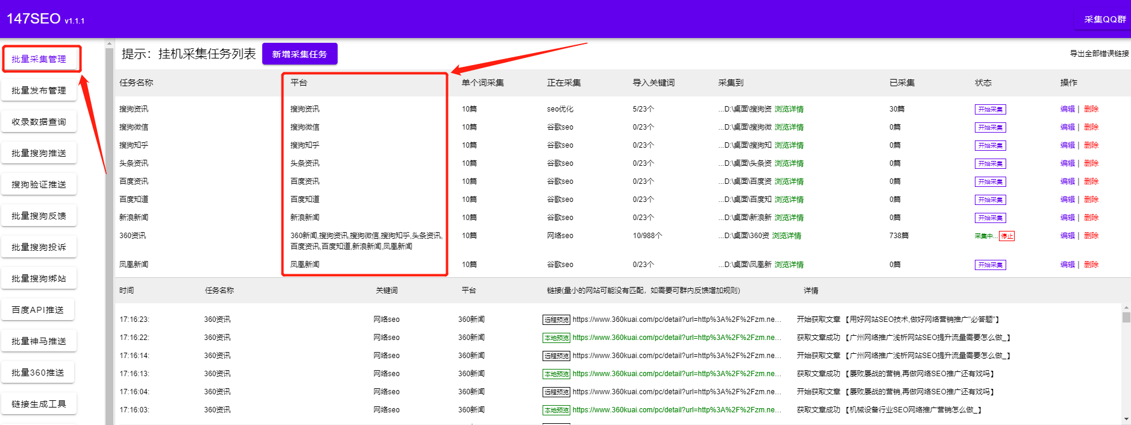This screenshot has height=425, width=1131.
Task: Click 远程预览 in the 17:16:14 log row
Action: 556,356
